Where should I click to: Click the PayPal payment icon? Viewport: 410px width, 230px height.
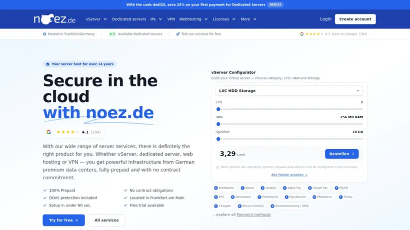point(336,188)
